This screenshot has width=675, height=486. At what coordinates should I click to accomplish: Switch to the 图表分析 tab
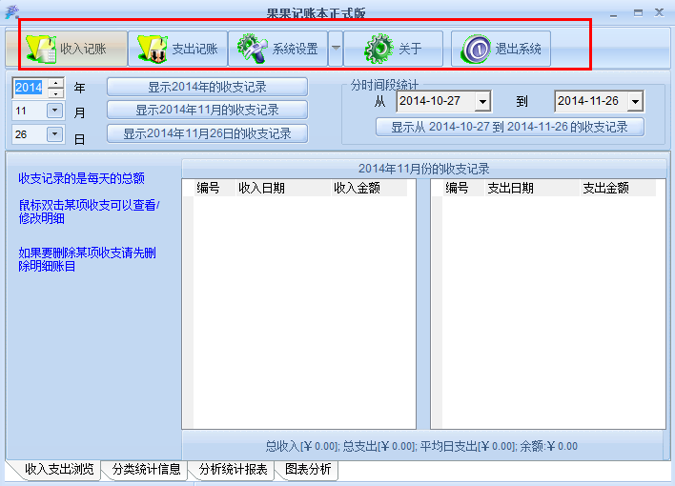(x=307, y=469)
